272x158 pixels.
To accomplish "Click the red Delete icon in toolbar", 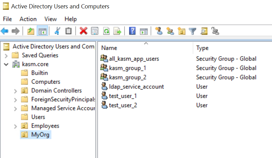I will click(x=83, y=31).
